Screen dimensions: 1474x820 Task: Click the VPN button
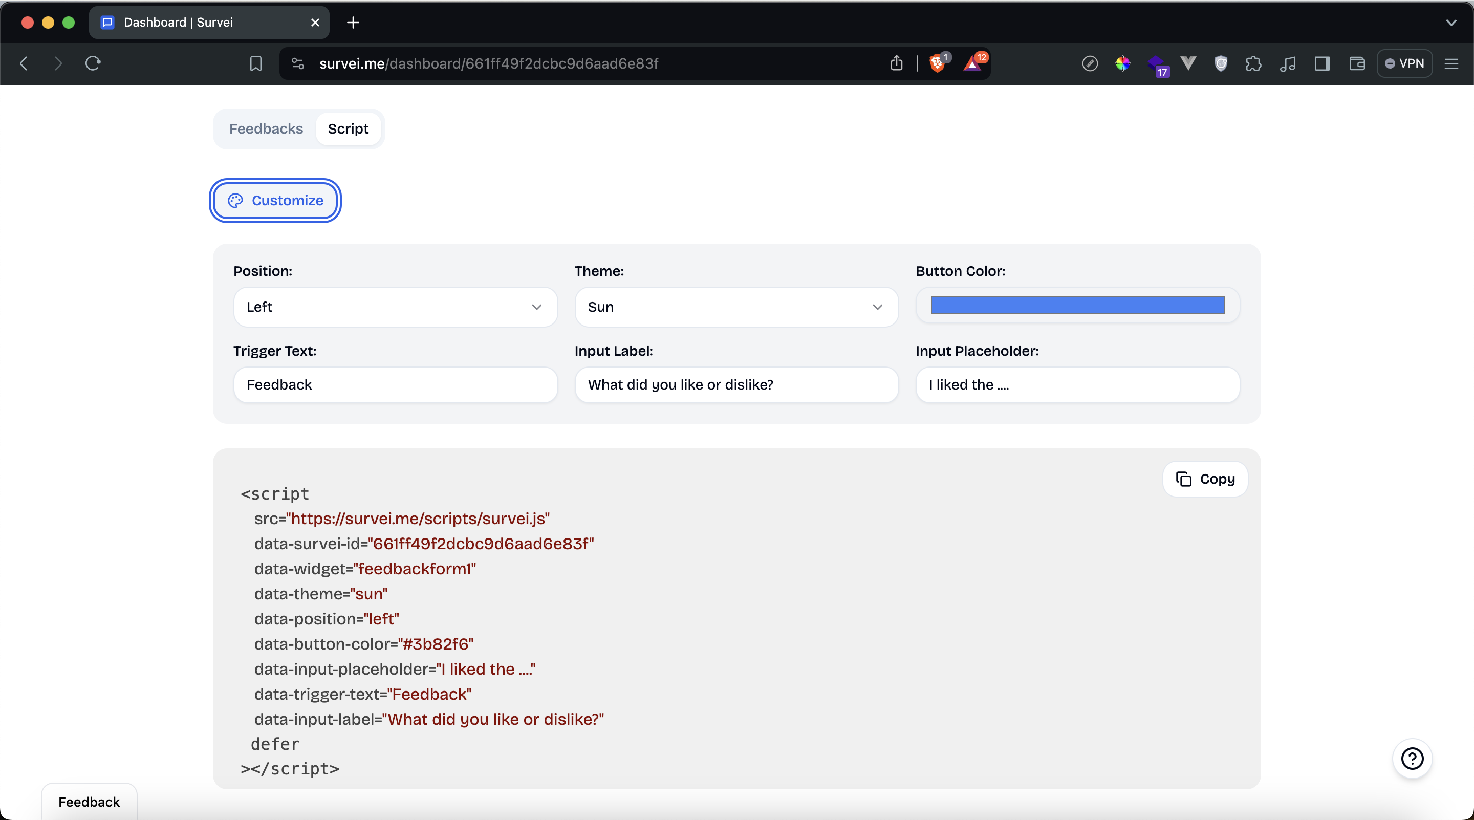tap(1404, 63)
